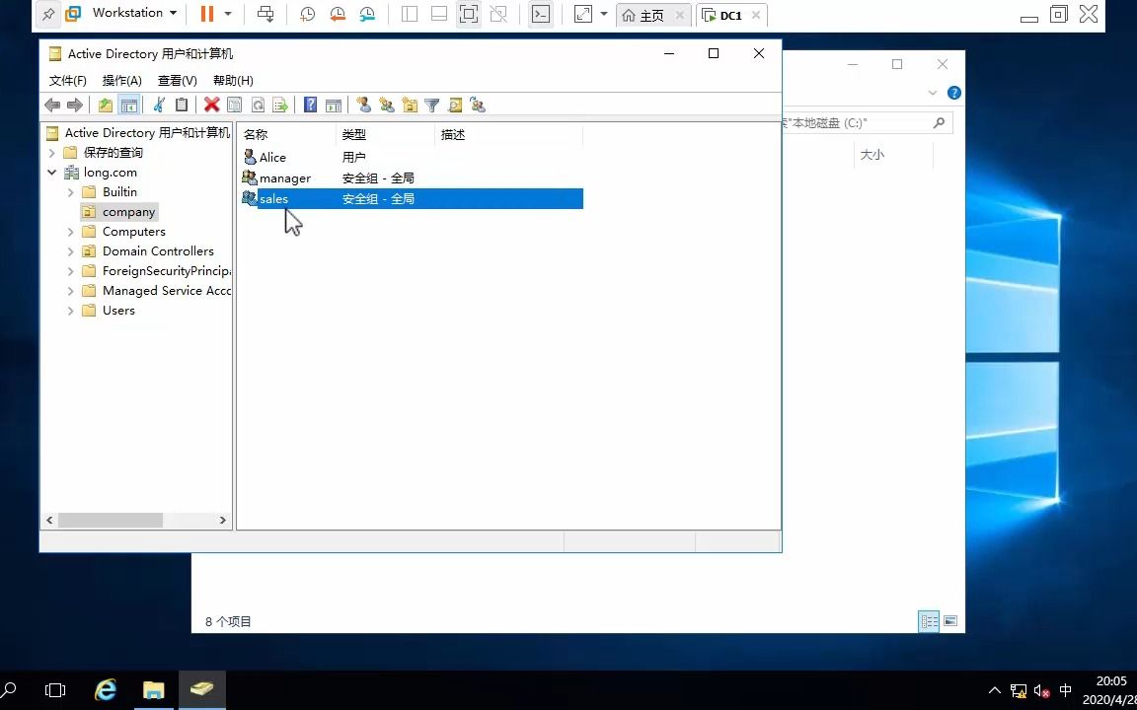Open 操作(A) menu
Image resolution: width=1137 pixels, height=710 pixels.
[x=121, y=81]
